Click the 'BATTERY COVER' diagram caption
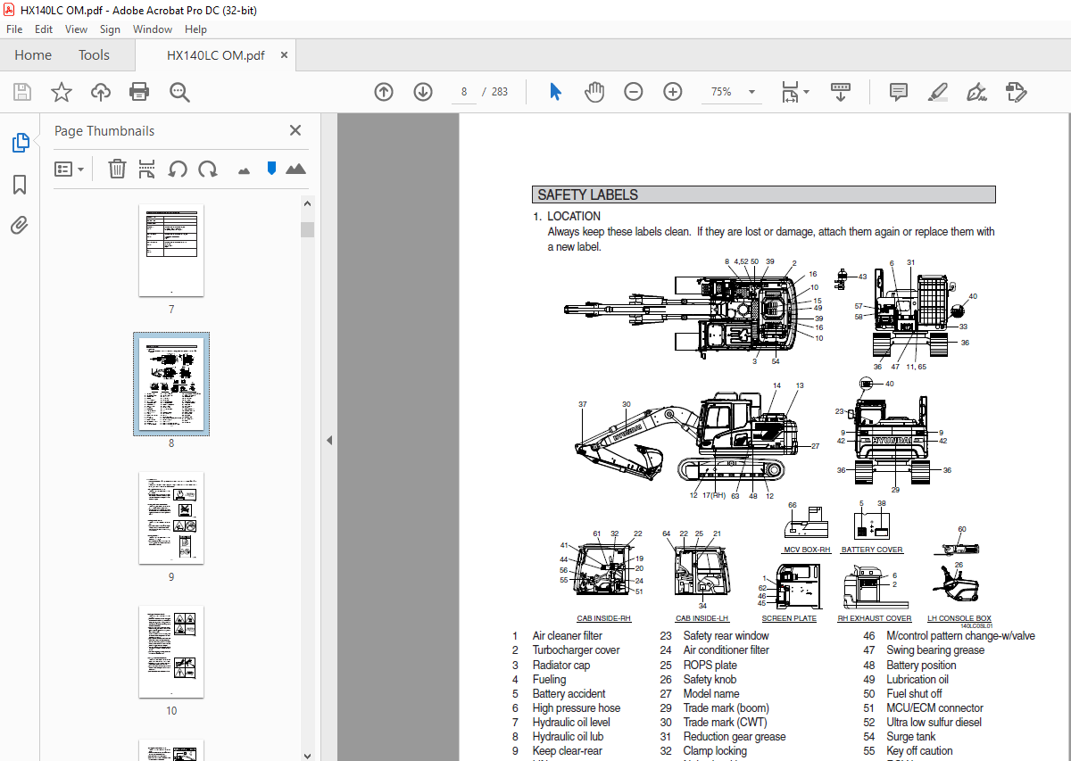The height and width of the screenshot is (761, 1071). click(x=872, y=550)
